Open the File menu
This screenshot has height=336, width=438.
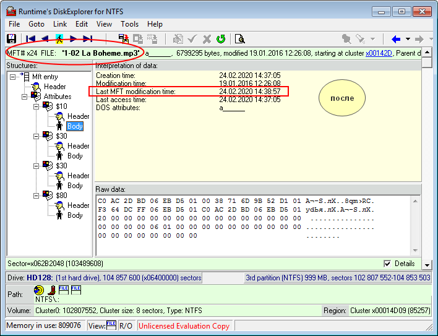[14, 24]
